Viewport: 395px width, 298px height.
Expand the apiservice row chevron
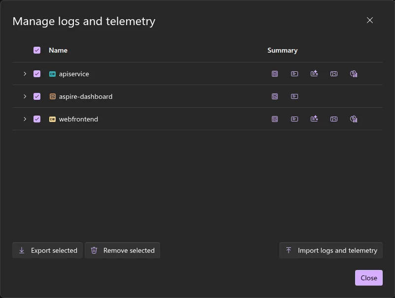[25, 74]
